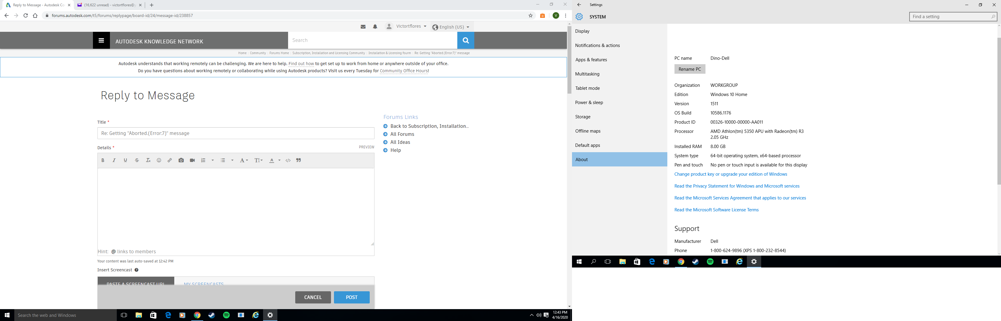Choose text color with the A underline icon
The image size is (1001, 321).
coord(272,160)
